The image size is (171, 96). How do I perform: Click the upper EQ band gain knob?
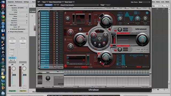(120, 30)
